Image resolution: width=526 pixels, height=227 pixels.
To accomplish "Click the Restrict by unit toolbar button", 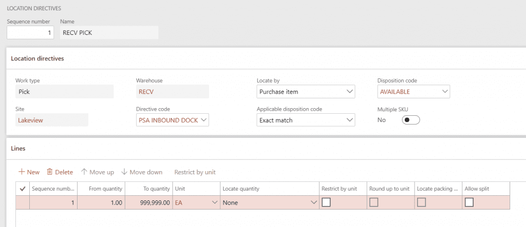I will 195,172.
